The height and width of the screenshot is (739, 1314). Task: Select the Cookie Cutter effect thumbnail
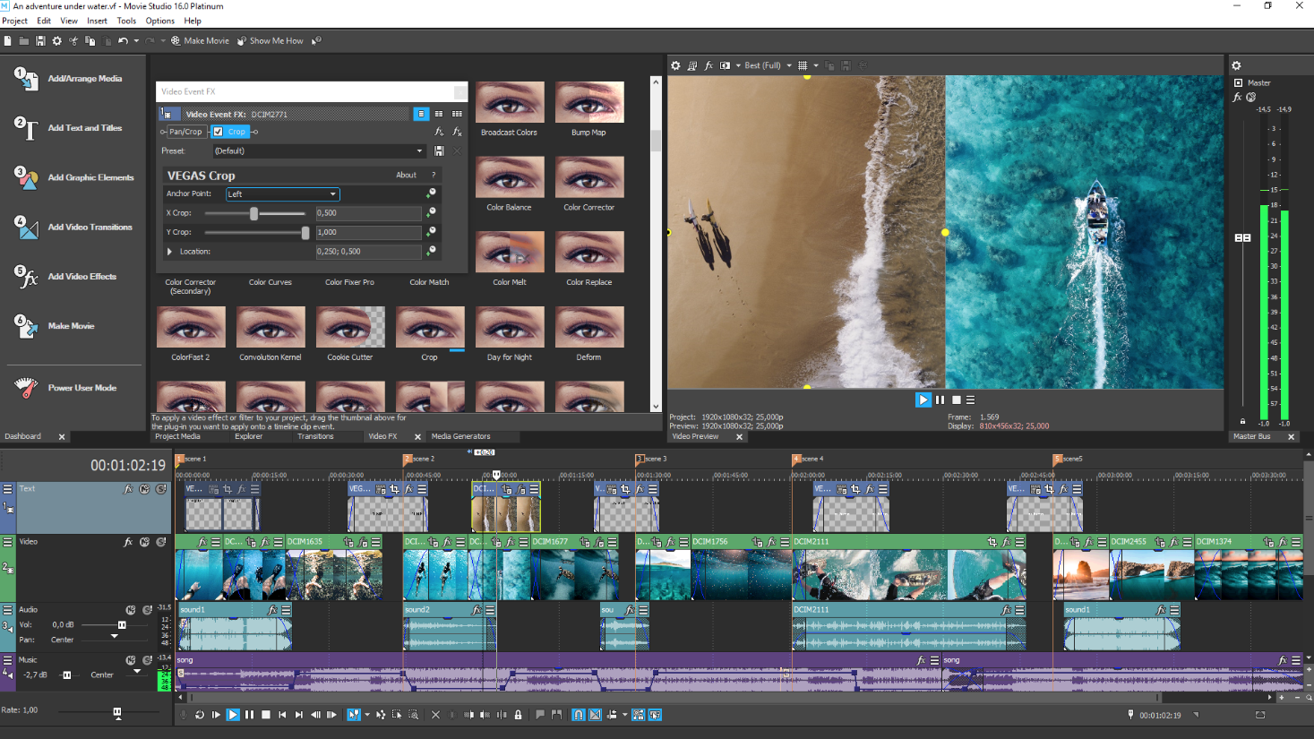tap(350, 328)
